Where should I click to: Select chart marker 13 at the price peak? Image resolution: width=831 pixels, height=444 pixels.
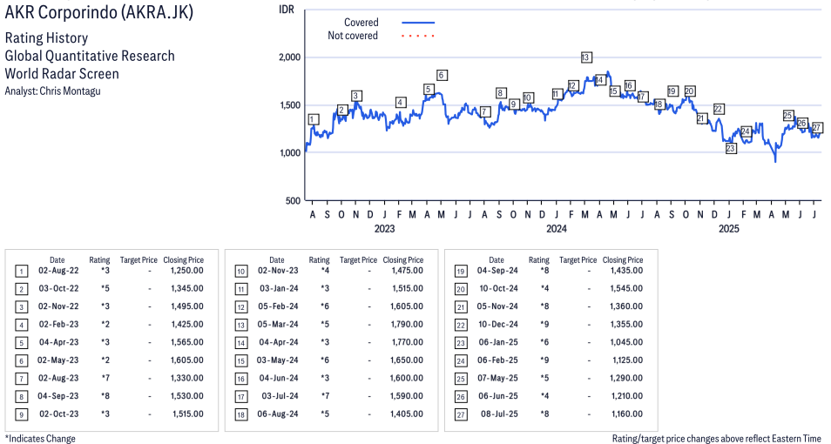[x=585, y=57]
